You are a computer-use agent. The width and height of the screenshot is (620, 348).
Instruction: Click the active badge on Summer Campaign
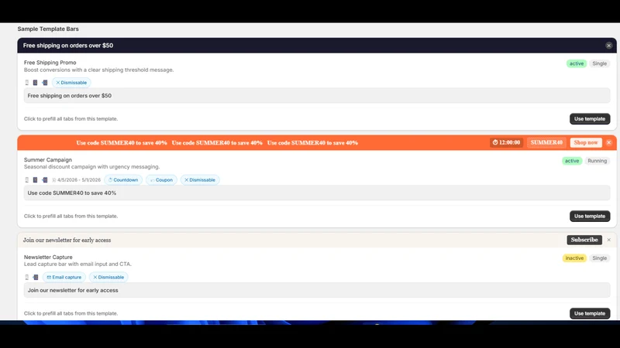572,161
